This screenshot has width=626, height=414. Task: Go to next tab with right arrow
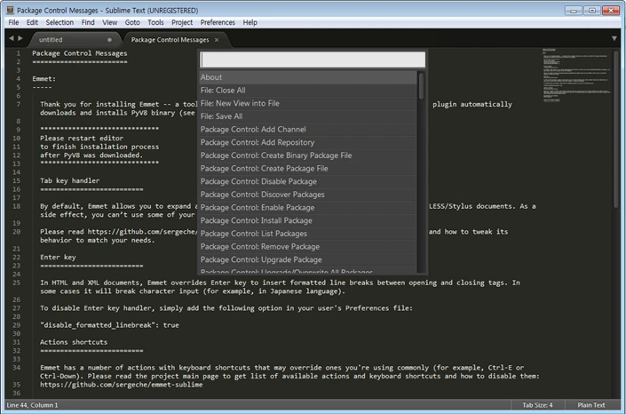coord(20,38)
